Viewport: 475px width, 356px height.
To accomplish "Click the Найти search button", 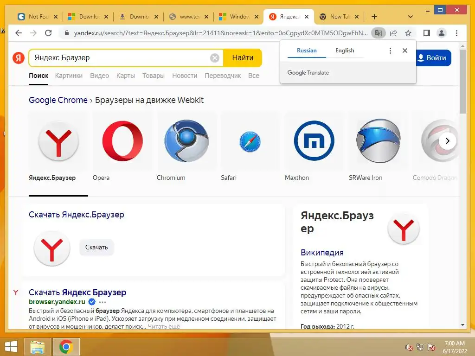I will point(242,58).
